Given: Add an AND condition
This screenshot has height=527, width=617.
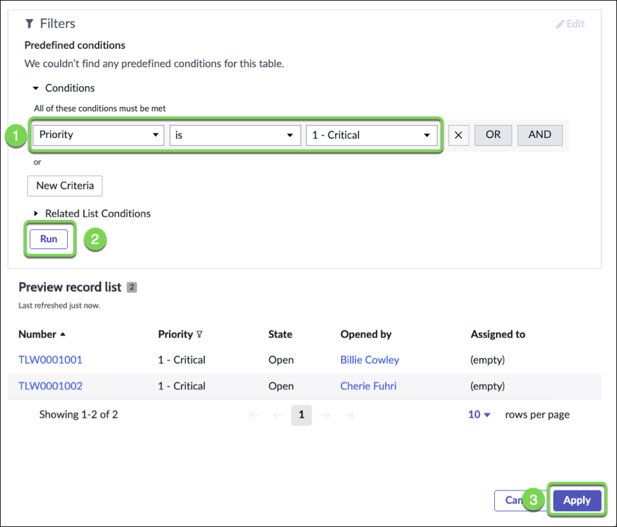Looking at the screenshot, I should click(x=540, y=135).
